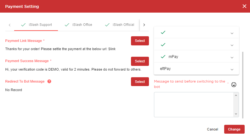Expand the eftPay payment row chevron

[232, 69]
